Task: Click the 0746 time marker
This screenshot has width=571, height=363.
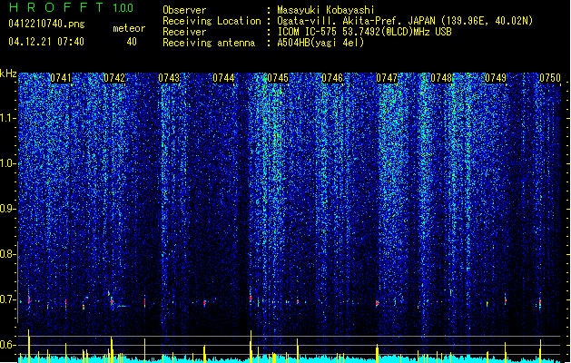Action: point(332,78)
